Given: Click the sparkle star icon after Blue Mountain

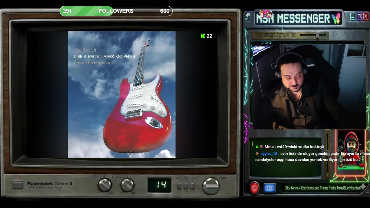Looking at the screenshot, I should (x=363, y=187).
